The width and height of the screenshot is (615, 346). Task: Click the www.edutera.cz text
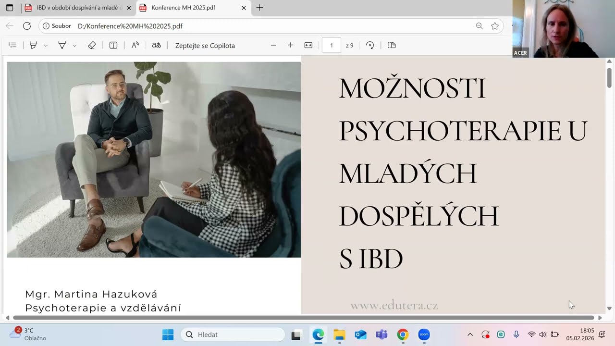(x=394, y=305)
